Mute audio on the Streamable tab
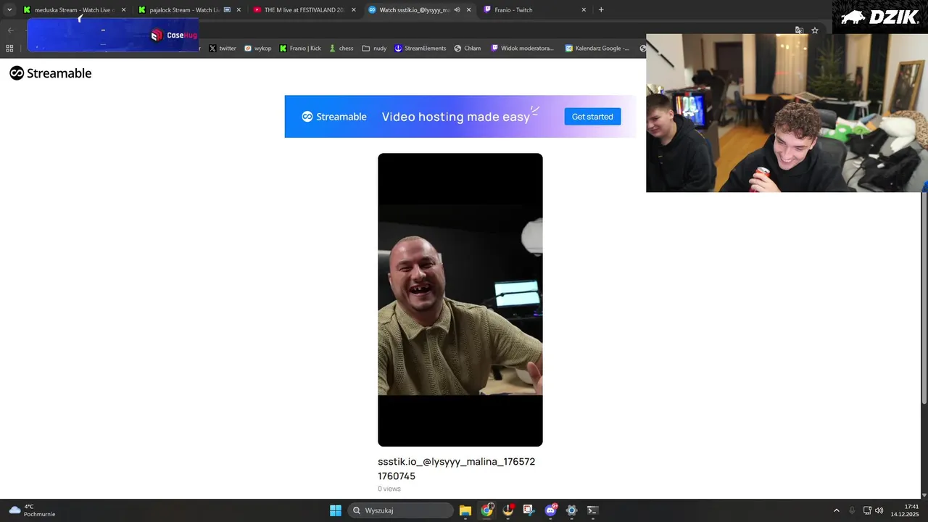This screenshot has height=522, width=928. [x=457, y=10]
